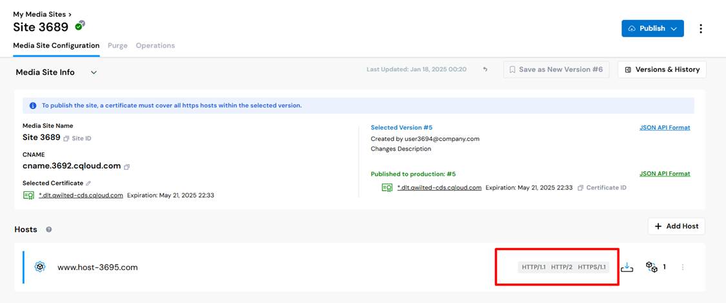
Task: Open the Publish button dropdown chevron
Action: (674, 28)
